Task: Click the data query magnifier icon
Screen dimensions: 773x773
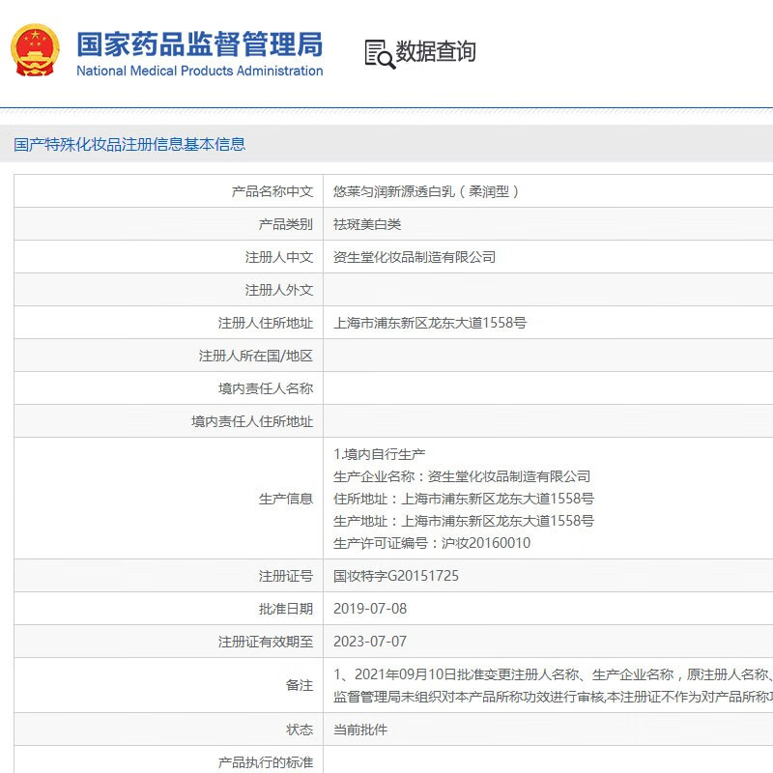Action: tap(380, 54)
